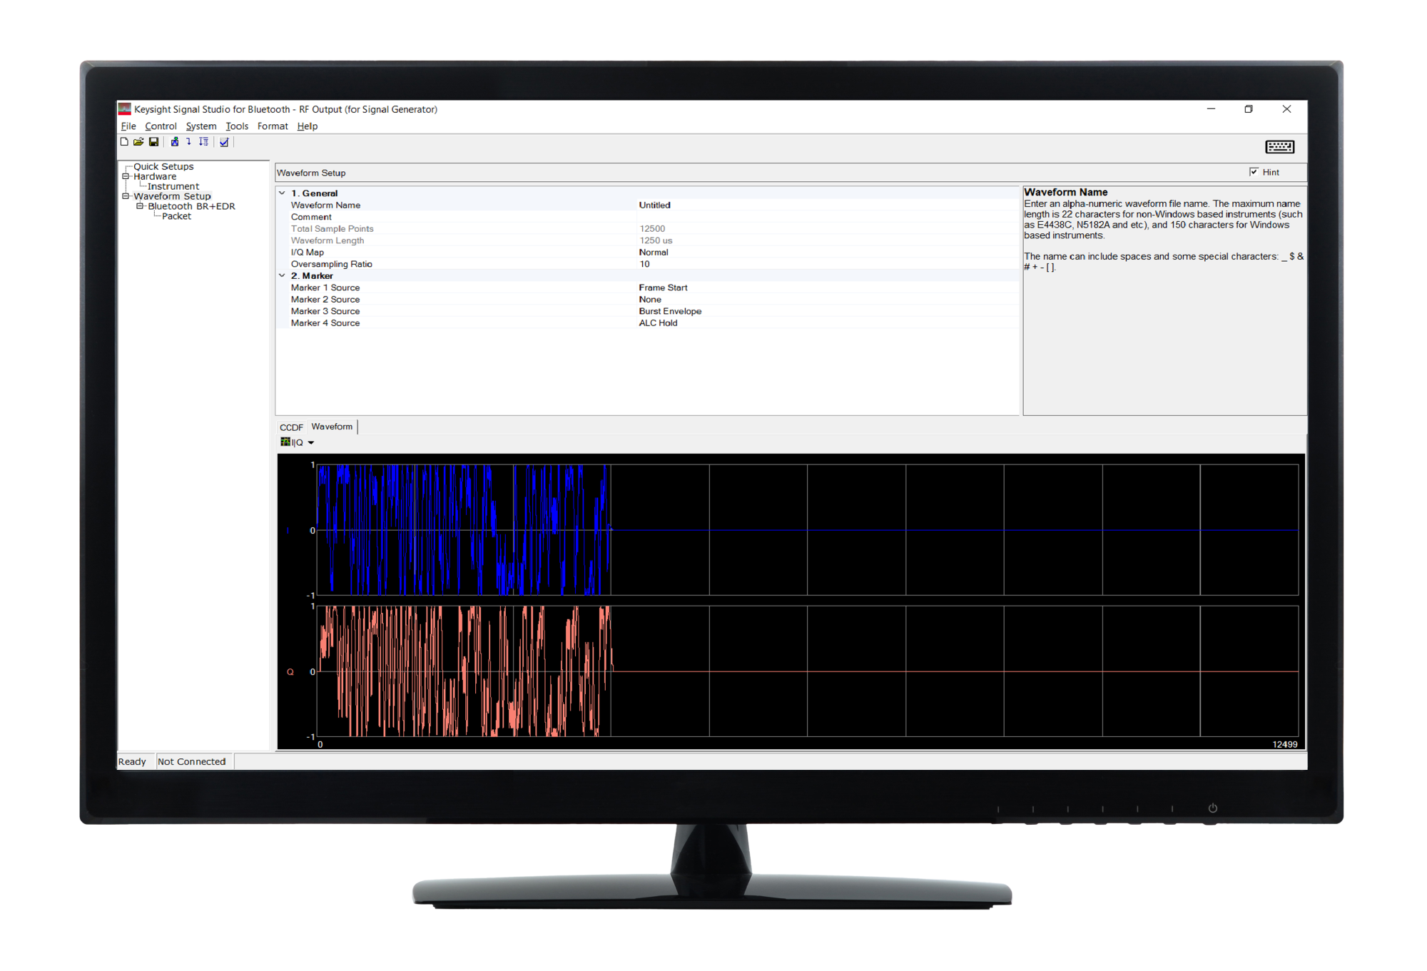Click the graph display icon beside I|Q
This screenshot has height=971, width=1427.
285,442
